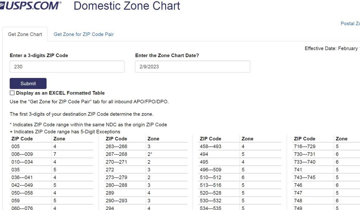This screenshot has height=210, width=360.
Task: Click the Display as an EXCEL Formatted Table label
Action: click(x=60, y=93)
